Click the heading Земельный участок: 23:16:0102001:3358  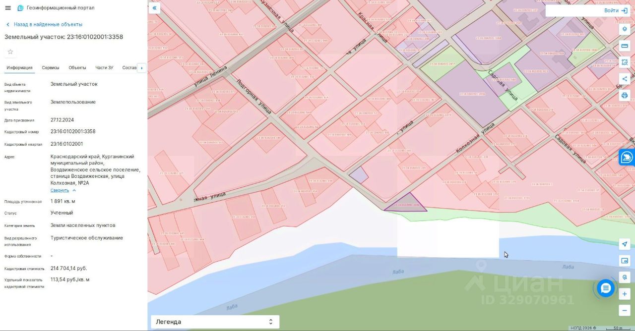[63, 37]
